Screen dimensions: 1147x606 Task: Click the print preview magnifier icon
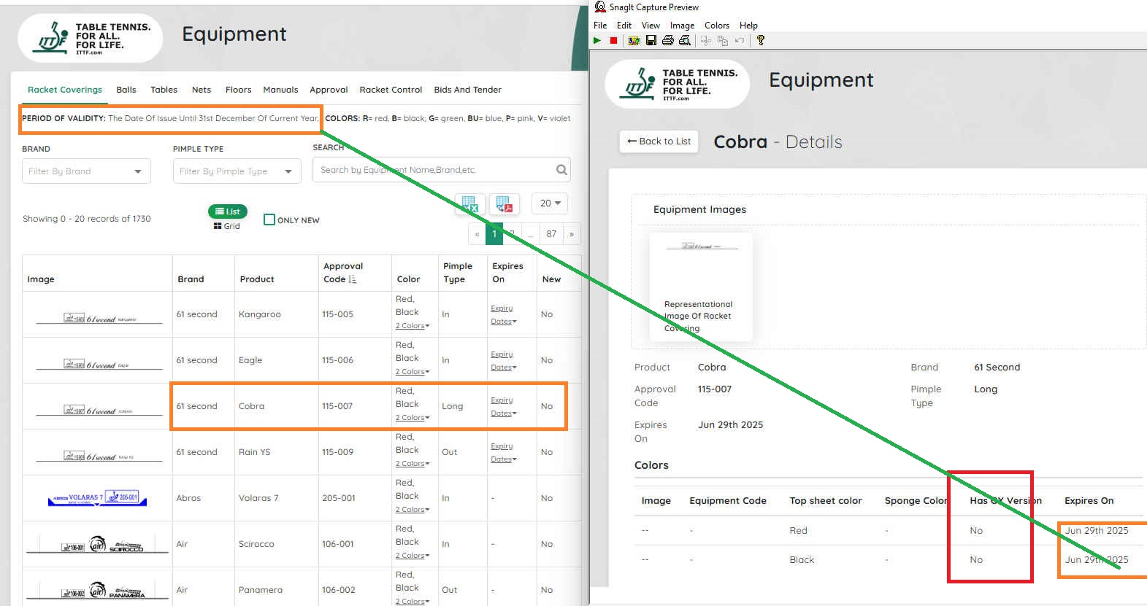(x=685, y=41)
